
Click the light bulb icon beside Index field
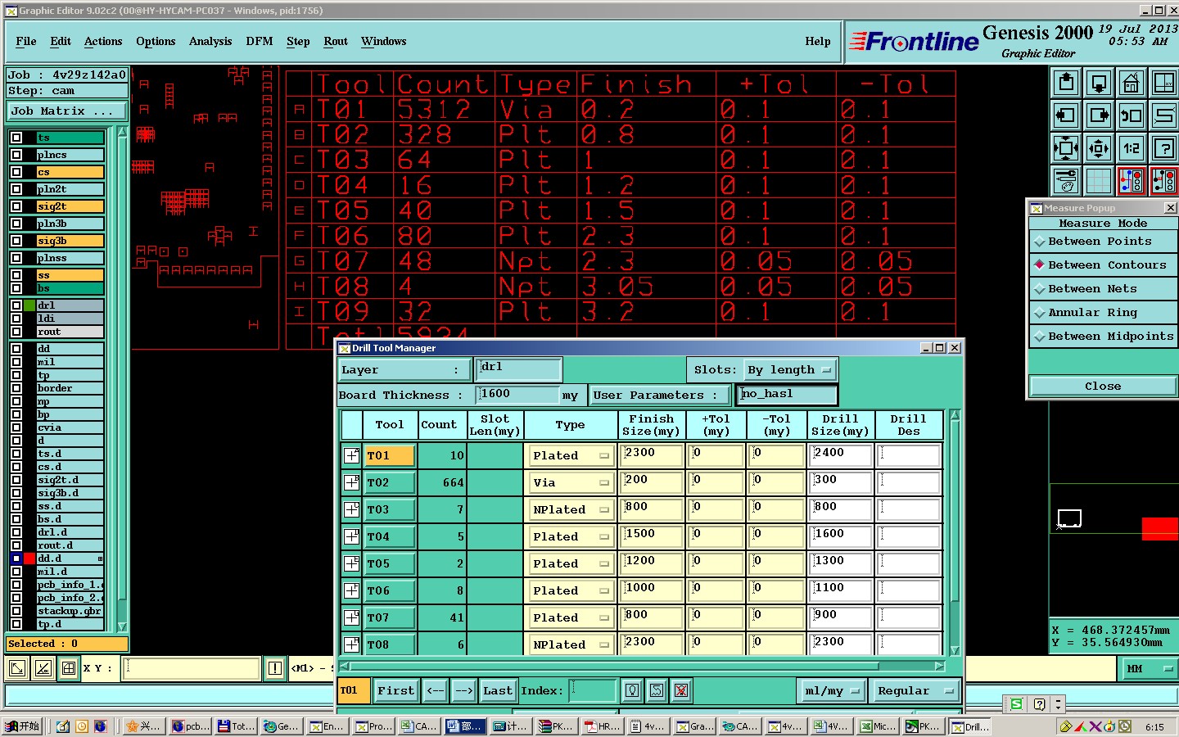pos(632,690)
